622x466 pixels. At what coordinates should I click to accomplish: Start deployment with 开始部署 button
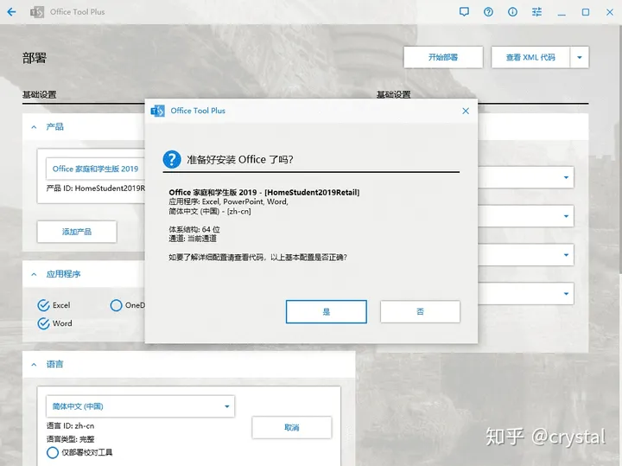pyautogui.click(x=443, y=57)
